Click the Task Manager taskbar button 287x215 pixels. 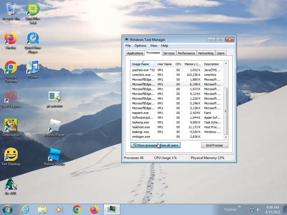pyautogui.click(x=112, y=209)
